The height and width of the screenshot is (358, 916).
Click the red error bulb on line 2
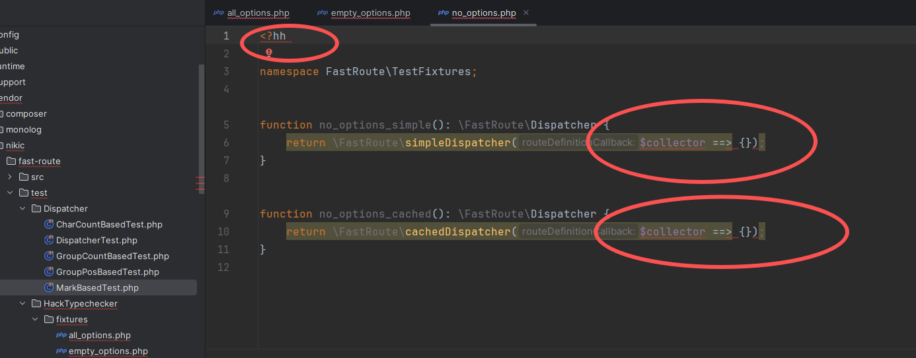tap(269, 52)
